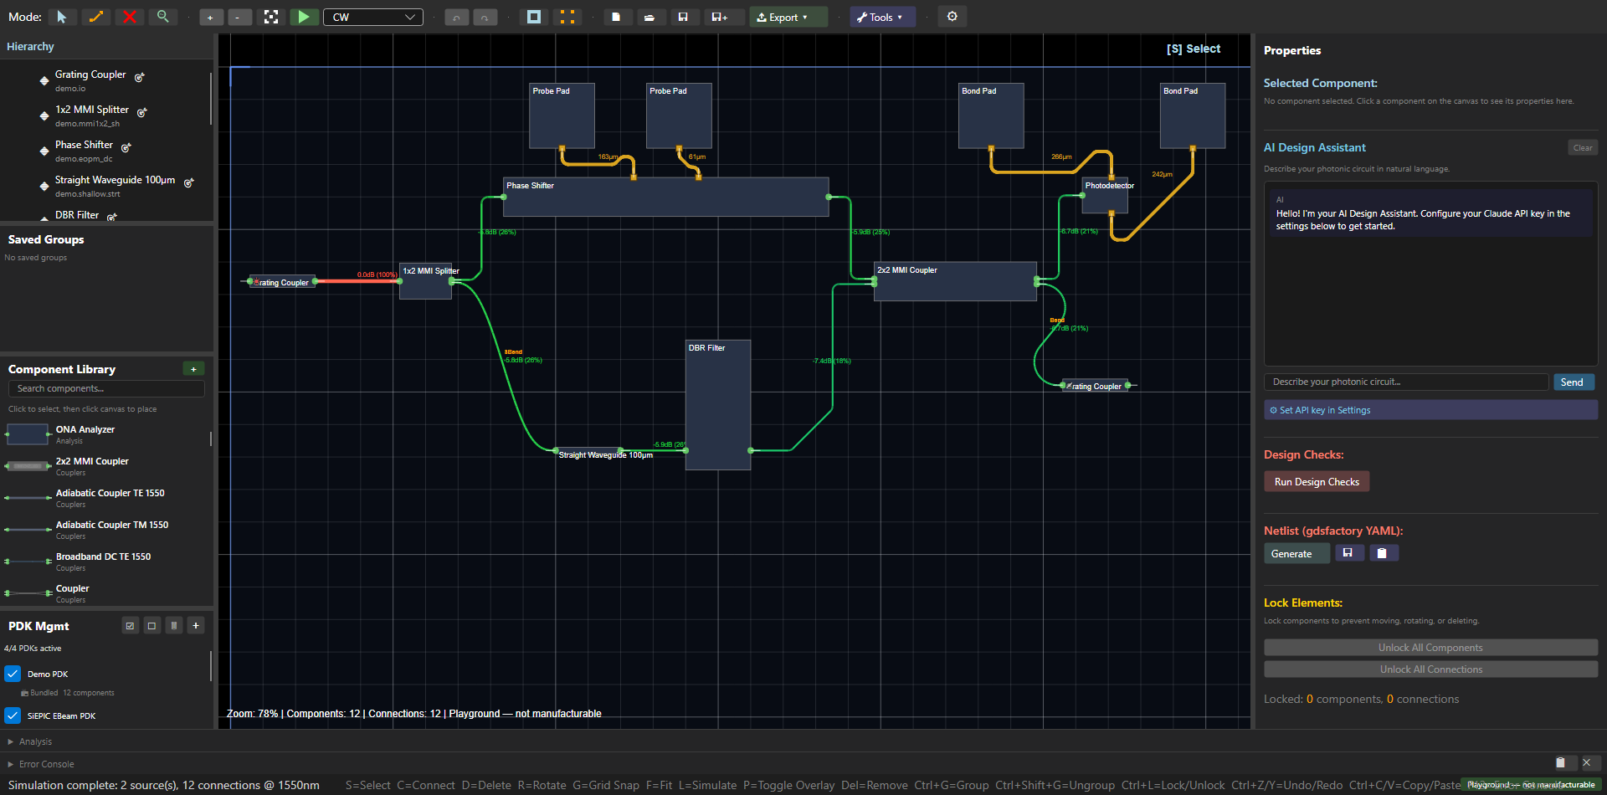Viewport: 1607px width, 795px height.
Task: Open settings via the gear icon
Action: click(x=952, y=17)
